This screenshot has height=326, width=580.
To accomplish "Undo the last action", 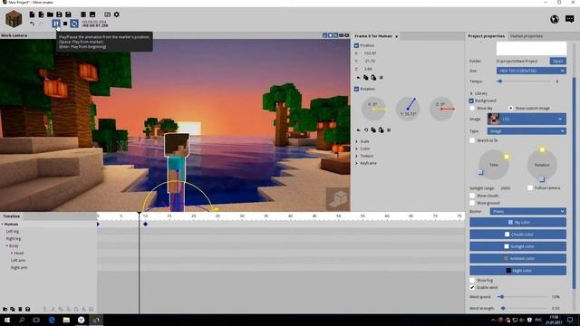I will coord(33,24).
